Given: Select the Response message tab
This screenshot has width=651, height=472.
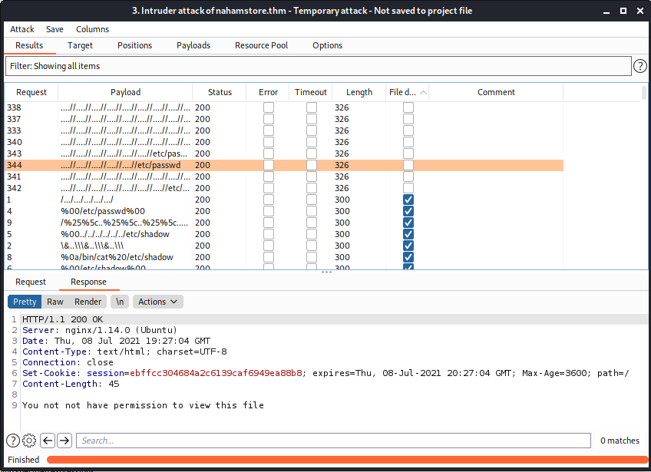Looking at the screenshot, I should coord(88,282).
